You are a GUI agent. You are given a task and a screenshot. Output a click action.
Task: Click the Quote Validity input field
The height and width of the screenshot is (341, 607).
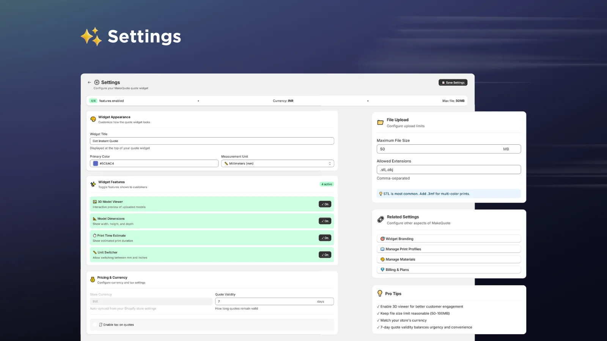point(274,301)
